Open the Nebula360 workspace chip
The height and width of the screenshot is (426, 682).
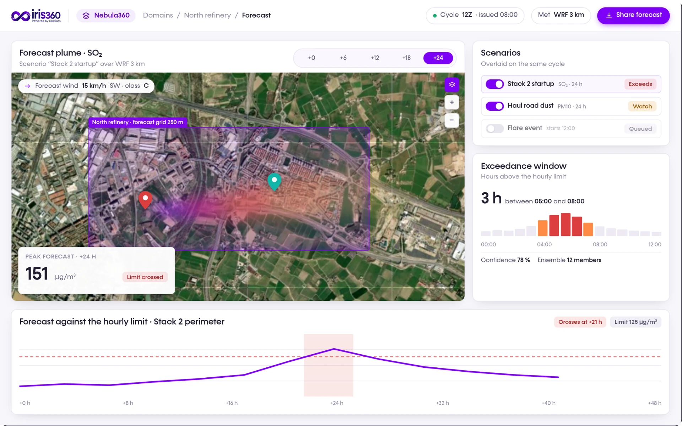106,16
